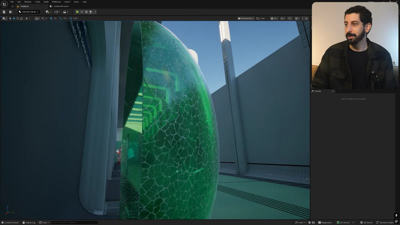
Task: Open the Window menu
Action: point(28,2)
